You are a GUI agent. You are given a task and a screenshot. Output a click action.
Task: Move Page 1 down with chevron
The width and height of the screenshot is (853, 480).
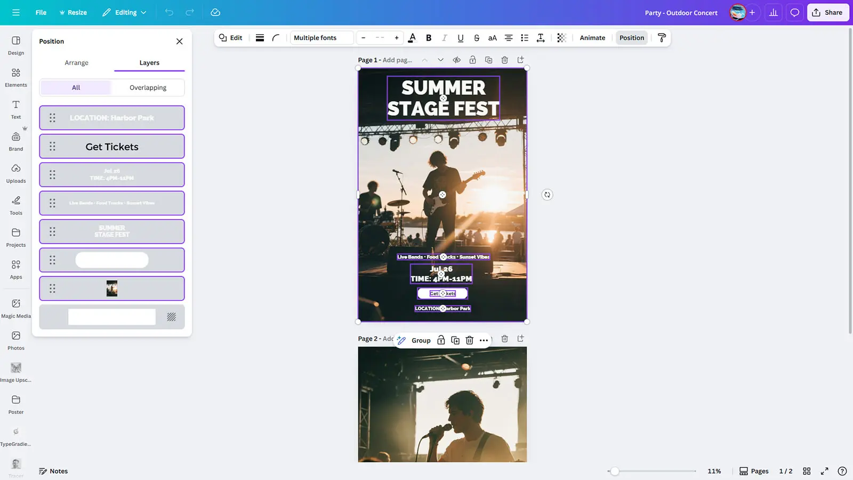pyautogui.click(x=440, y=60)
